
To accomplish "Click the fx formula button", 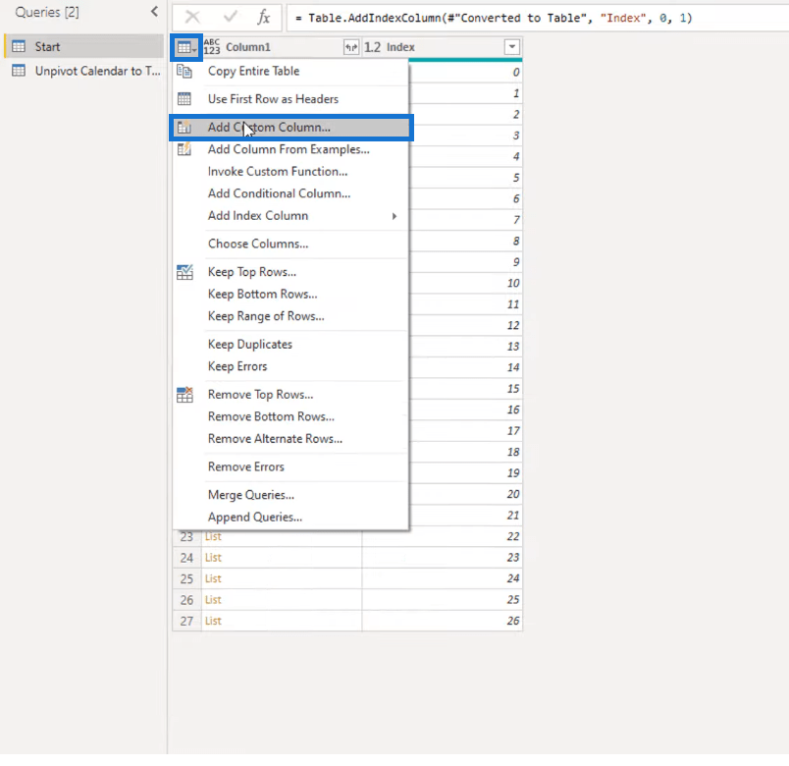I will pos(264,18).
